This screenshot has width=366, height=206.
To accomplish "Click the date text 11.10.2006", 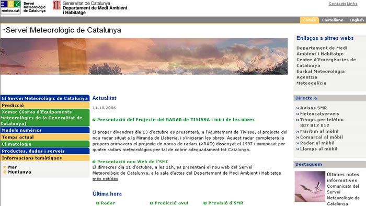I will coord(104,108).
